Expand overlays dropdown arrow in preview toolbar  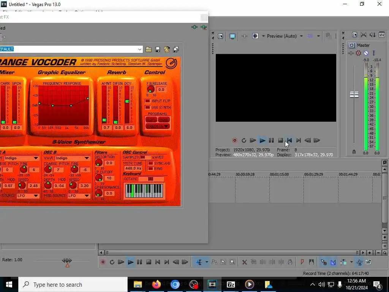[318, 36]
